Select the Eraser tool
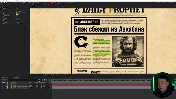The height and width of the screenshot is (99, 176). (x=34, y=3)
